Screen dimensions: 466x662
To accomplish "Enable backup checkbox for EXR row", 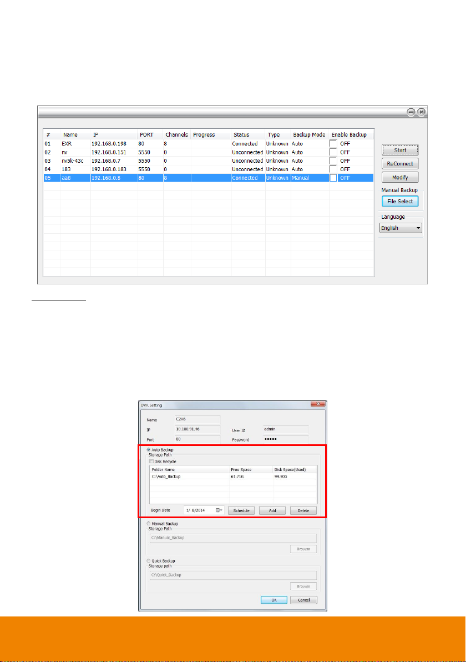I will (333, 143).
